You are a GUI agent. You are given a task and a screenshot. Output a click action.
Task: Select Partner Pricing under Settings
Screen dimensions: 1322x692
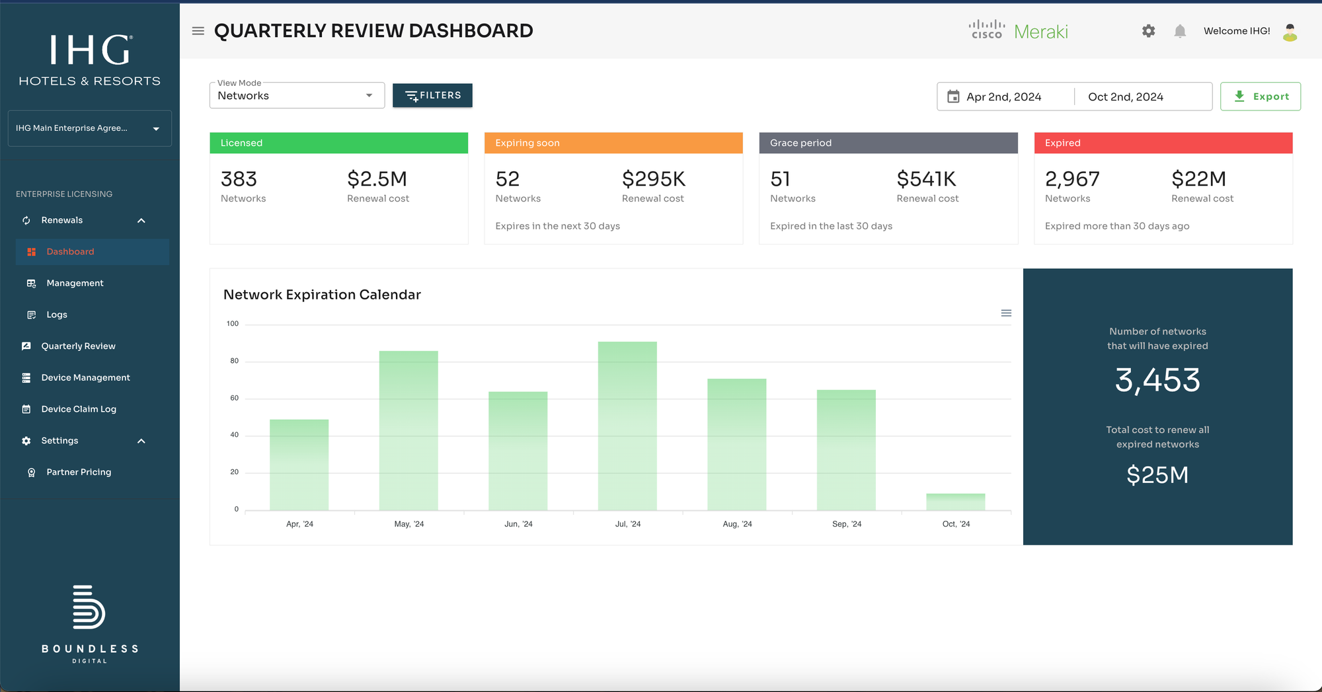tap(79, 472)
